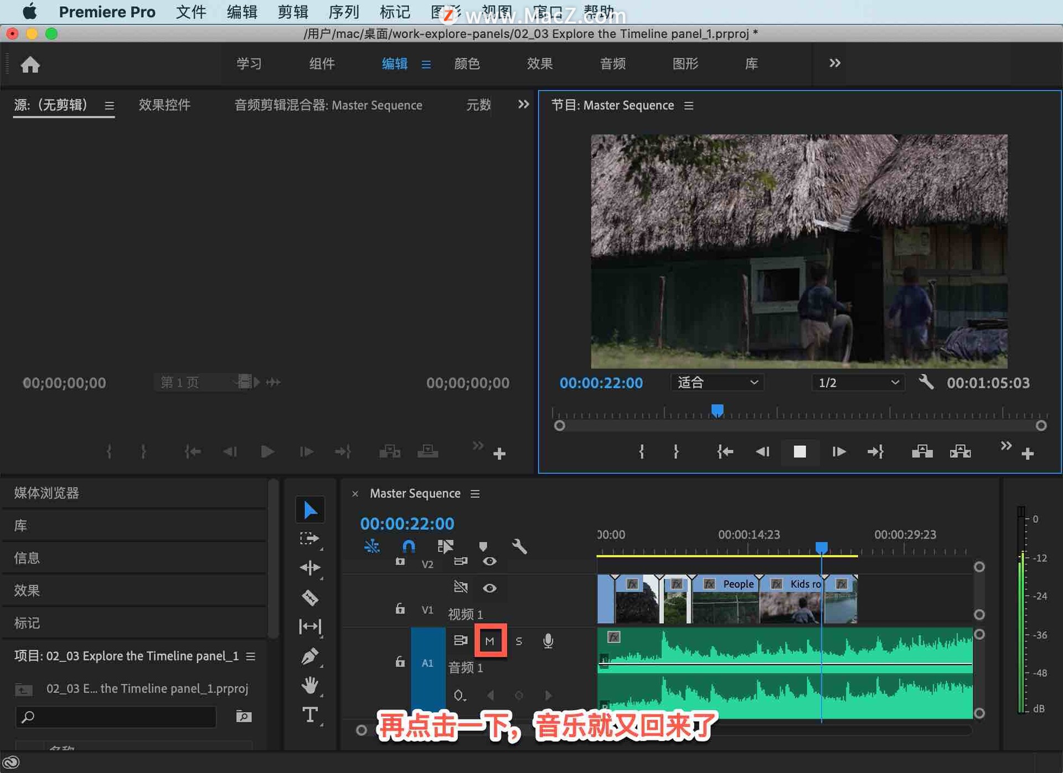
Task: Select the Razor tool
Action: pyautogui.click(x=309, y=598)
